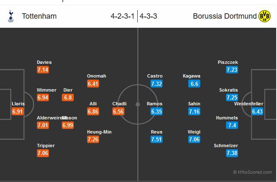Open the Tottenham team name link

(39, 17)
